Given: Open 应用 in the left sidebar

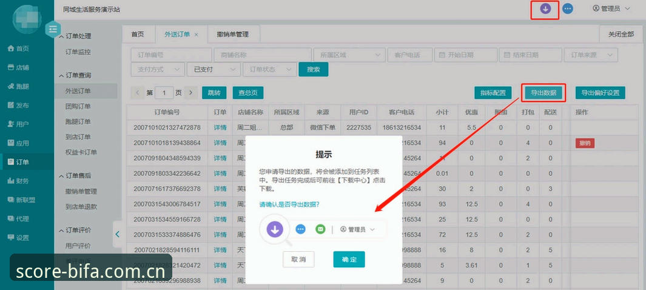Looking at the screenshot, I should tap(19, 143).
